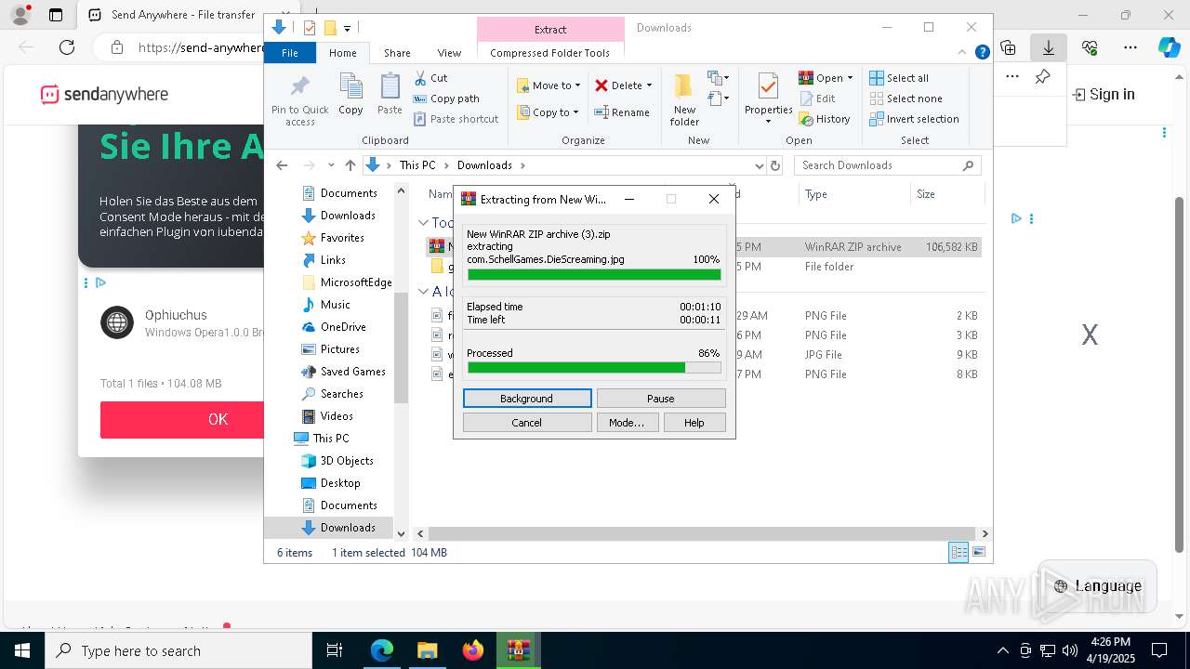The width and height of the screenshot is (1190, 669).
Task: Click the Send Anywhere browser tab
Action: pos(172,15)
